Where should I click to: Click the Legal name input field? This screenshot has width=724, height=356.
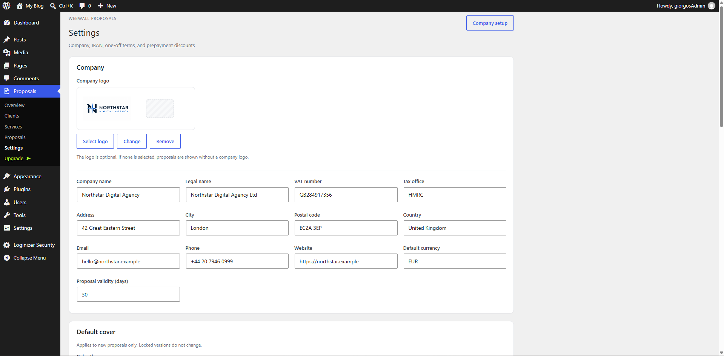point(237,195)
